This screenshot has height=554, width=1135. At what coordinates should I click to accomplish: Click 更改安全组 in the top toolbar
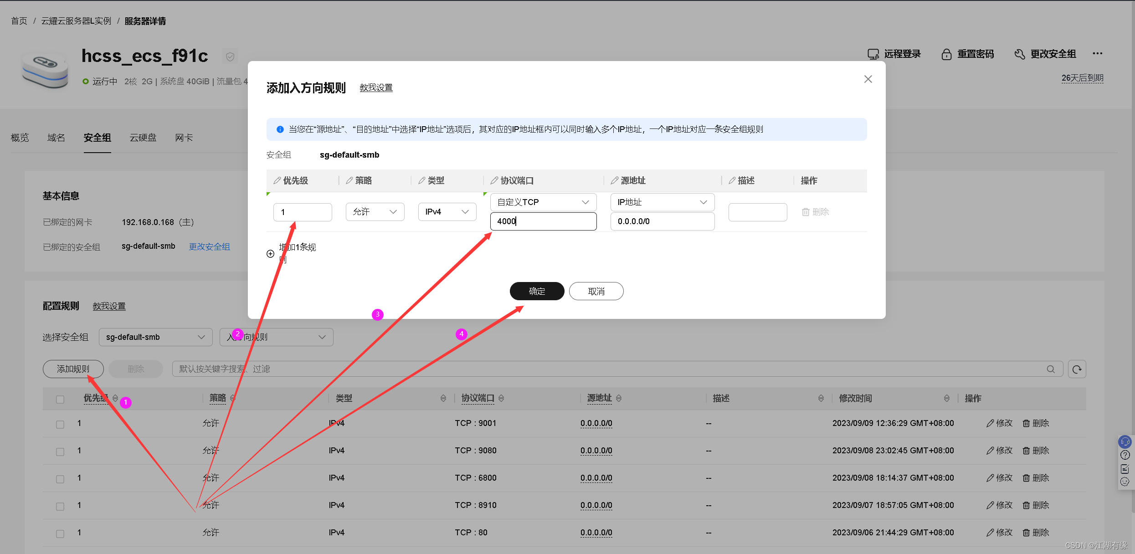click(1045, 54)
